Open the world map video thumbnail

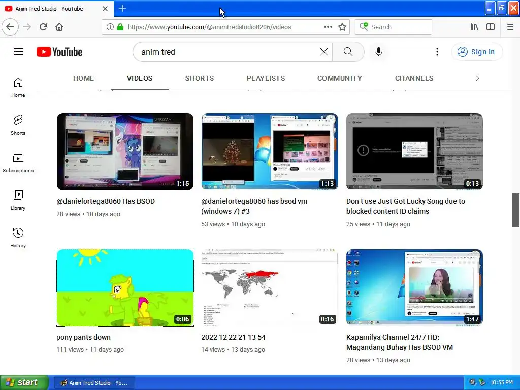[x=270, y=287]
